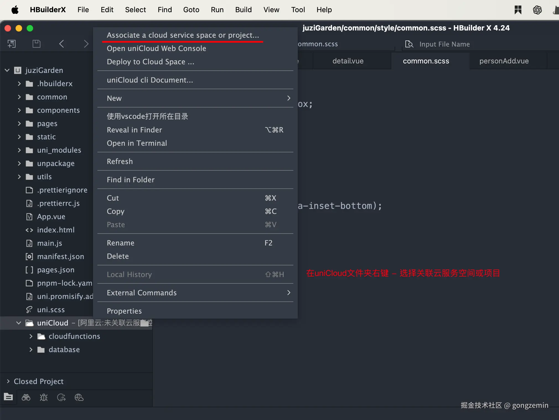The width and height of the screenshot is (559, 420).
Task: Click the new file toolbar icon
Action: pyautogui.click(x=12, y=44)
